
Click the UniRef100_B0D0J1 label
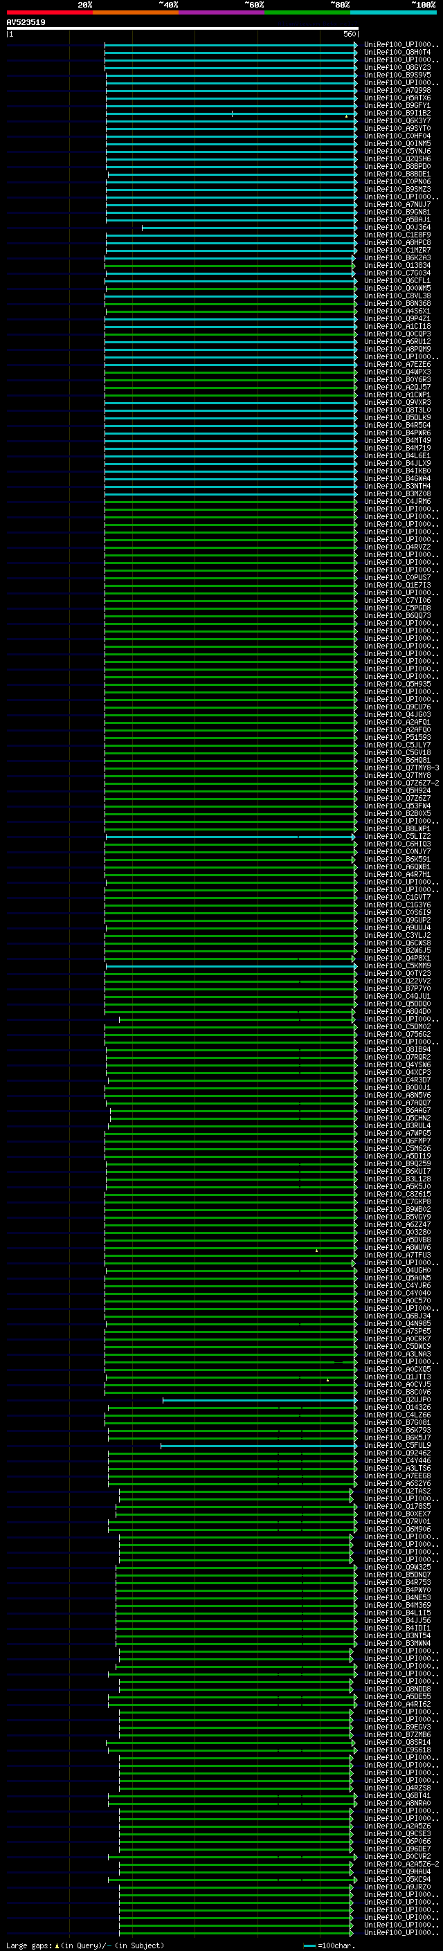tap(397, 1087)
